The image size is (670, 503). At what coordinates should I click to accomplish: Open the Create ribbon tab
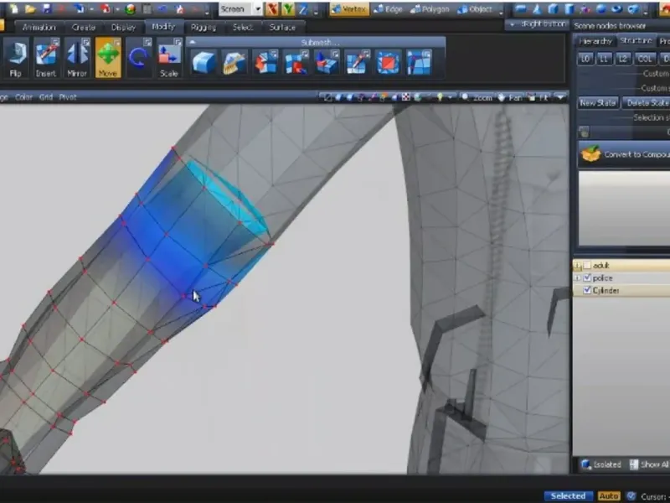[x=83, y=27]
